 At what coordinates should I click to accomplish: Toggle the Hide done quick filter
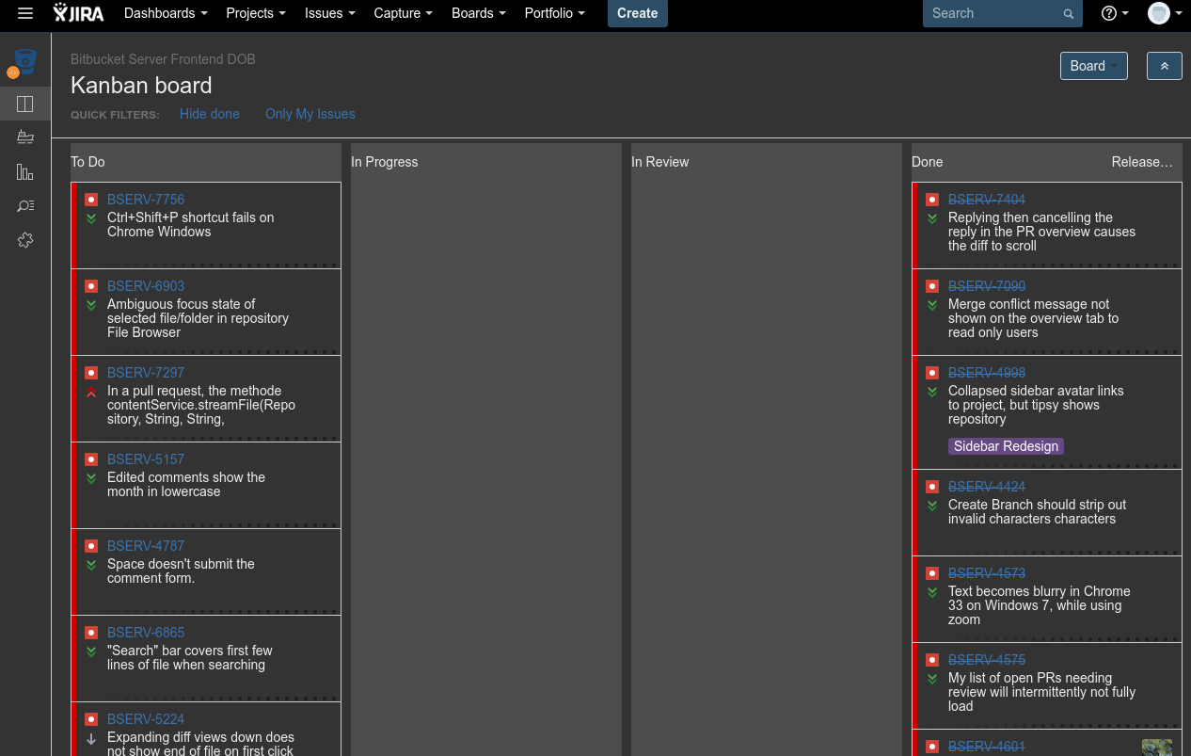coord(209,114)
